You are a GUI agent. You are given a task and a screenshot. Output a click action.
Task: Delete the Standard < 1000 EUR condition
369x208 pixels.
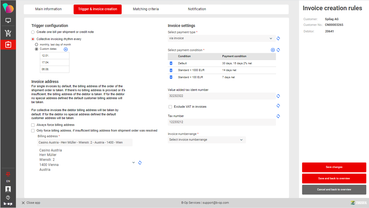pos(171,70)
